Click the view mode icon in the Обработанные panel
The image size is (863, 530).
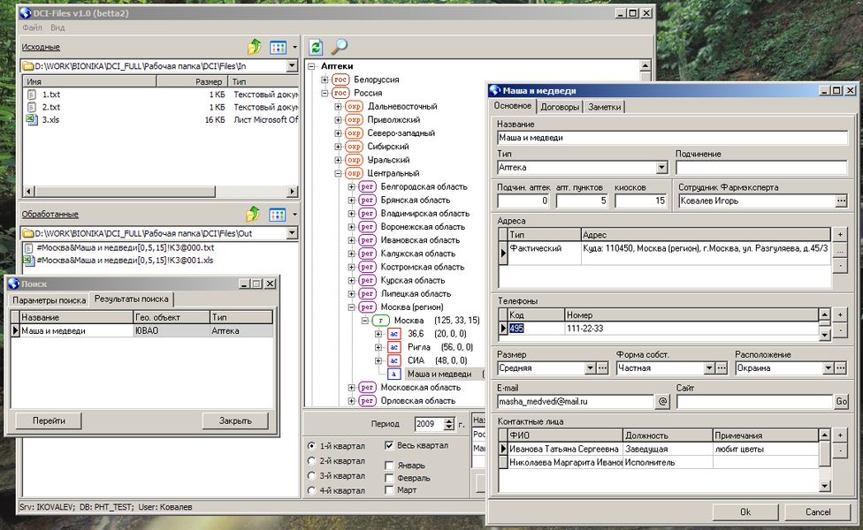coord(278,214)
